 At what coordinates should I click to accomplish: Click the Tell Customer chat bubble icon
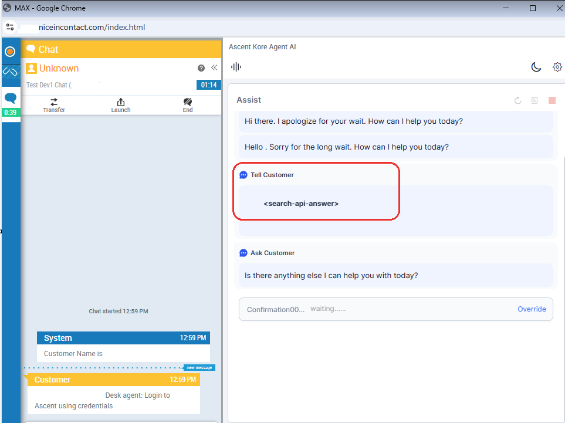click(x=243, y=175)
